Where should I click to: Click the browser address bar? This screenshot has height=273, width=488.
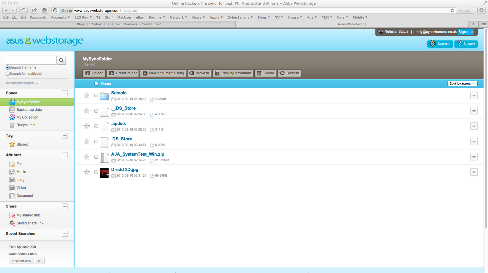tap(253, 10)
